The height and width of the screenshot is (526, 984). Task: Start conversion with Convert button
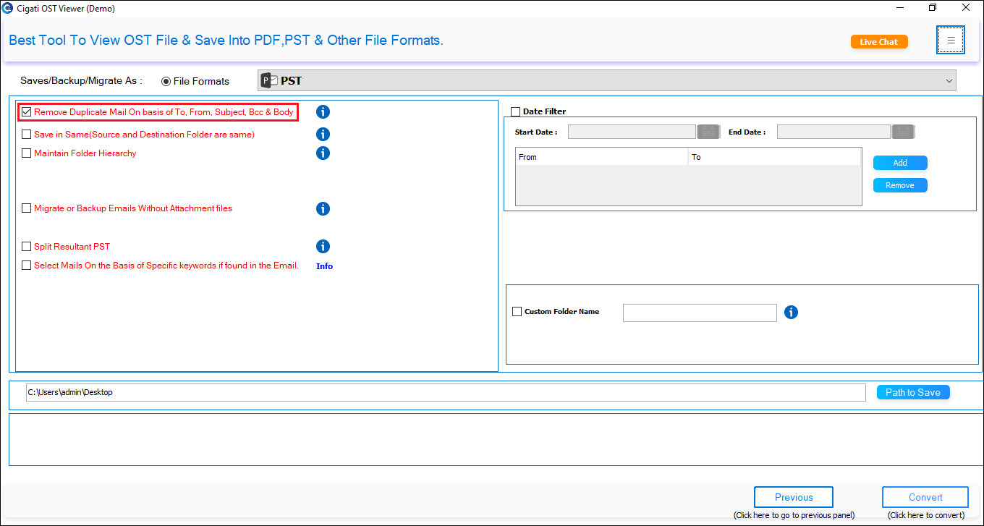[925, 497]
